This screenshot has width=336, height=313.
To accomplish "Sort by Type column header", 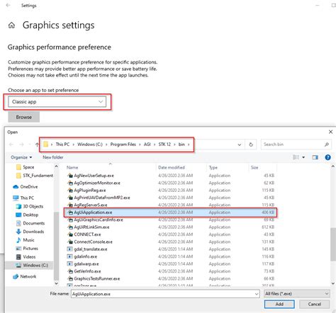I will pyautogui.click(x=213, y=167).
